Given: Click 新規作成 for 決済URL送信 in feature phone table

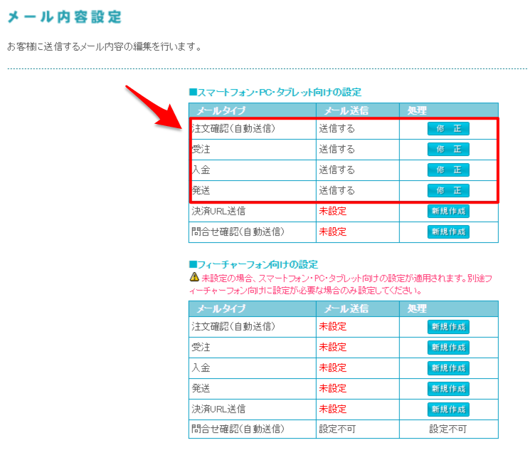Looking at the screenshot, I should (x=448, y=409).
